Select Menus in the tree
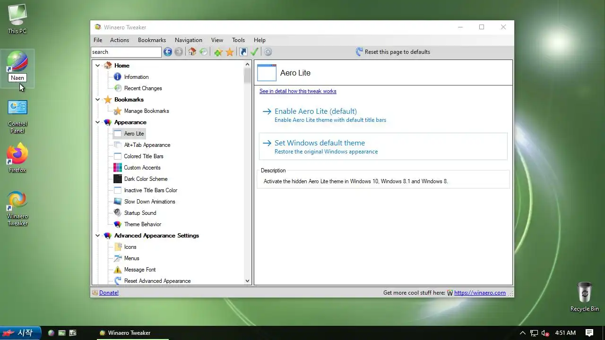Image resolution: width=605 pixels, height=340 pixels. [x=131, y=258]
